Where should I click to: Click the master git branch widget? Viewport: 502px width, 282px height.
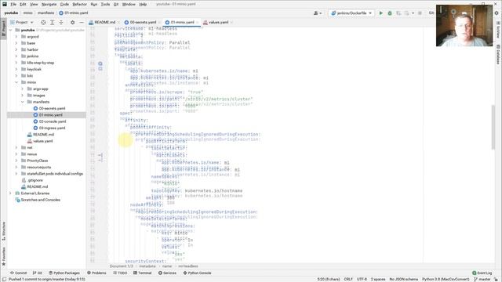click(x=482, y=279)
